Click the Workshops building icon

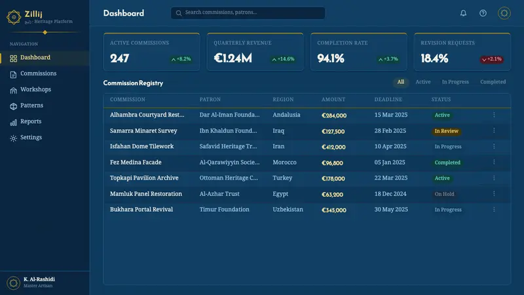pos(13,90)
